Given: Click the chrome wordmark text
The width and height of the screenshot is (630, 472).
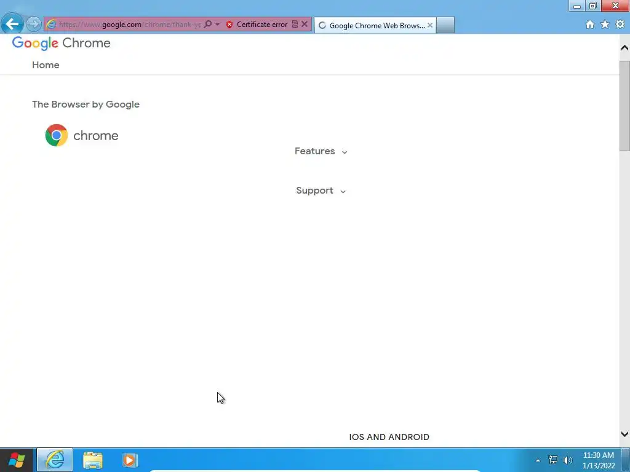Looking at the screenshot, I should pyautogui.click(x=95, y=136).
